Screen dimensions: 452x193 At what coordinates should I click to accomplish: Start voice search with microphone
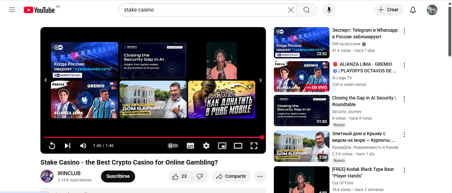(329, 10)
